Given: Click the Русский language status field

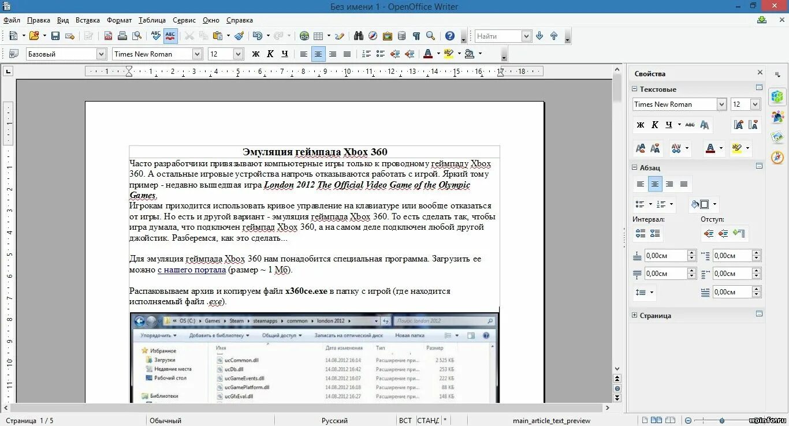Looking at the screenshot, I should [x=334, y=420].
